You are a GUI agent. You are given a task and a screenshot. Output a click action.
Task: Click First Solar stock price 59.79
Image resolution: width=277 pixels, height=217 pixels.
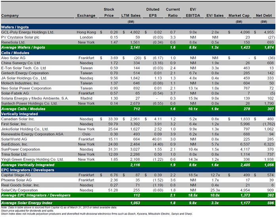pos(113,124)
